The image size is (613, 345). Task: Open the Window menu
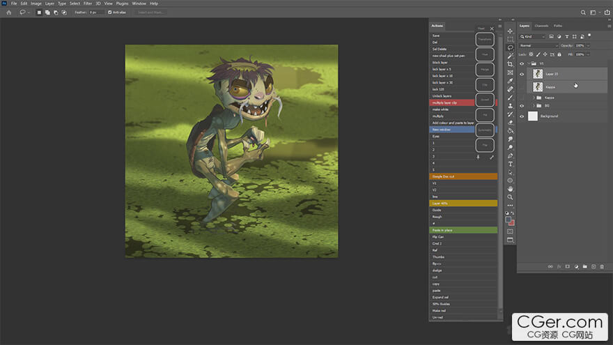coord(139,3)
